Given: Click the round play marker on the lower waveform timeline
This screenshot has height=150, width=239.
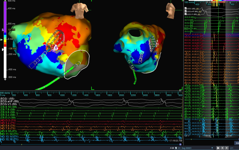Looking at the screenshot, I should tap(180, 144).
